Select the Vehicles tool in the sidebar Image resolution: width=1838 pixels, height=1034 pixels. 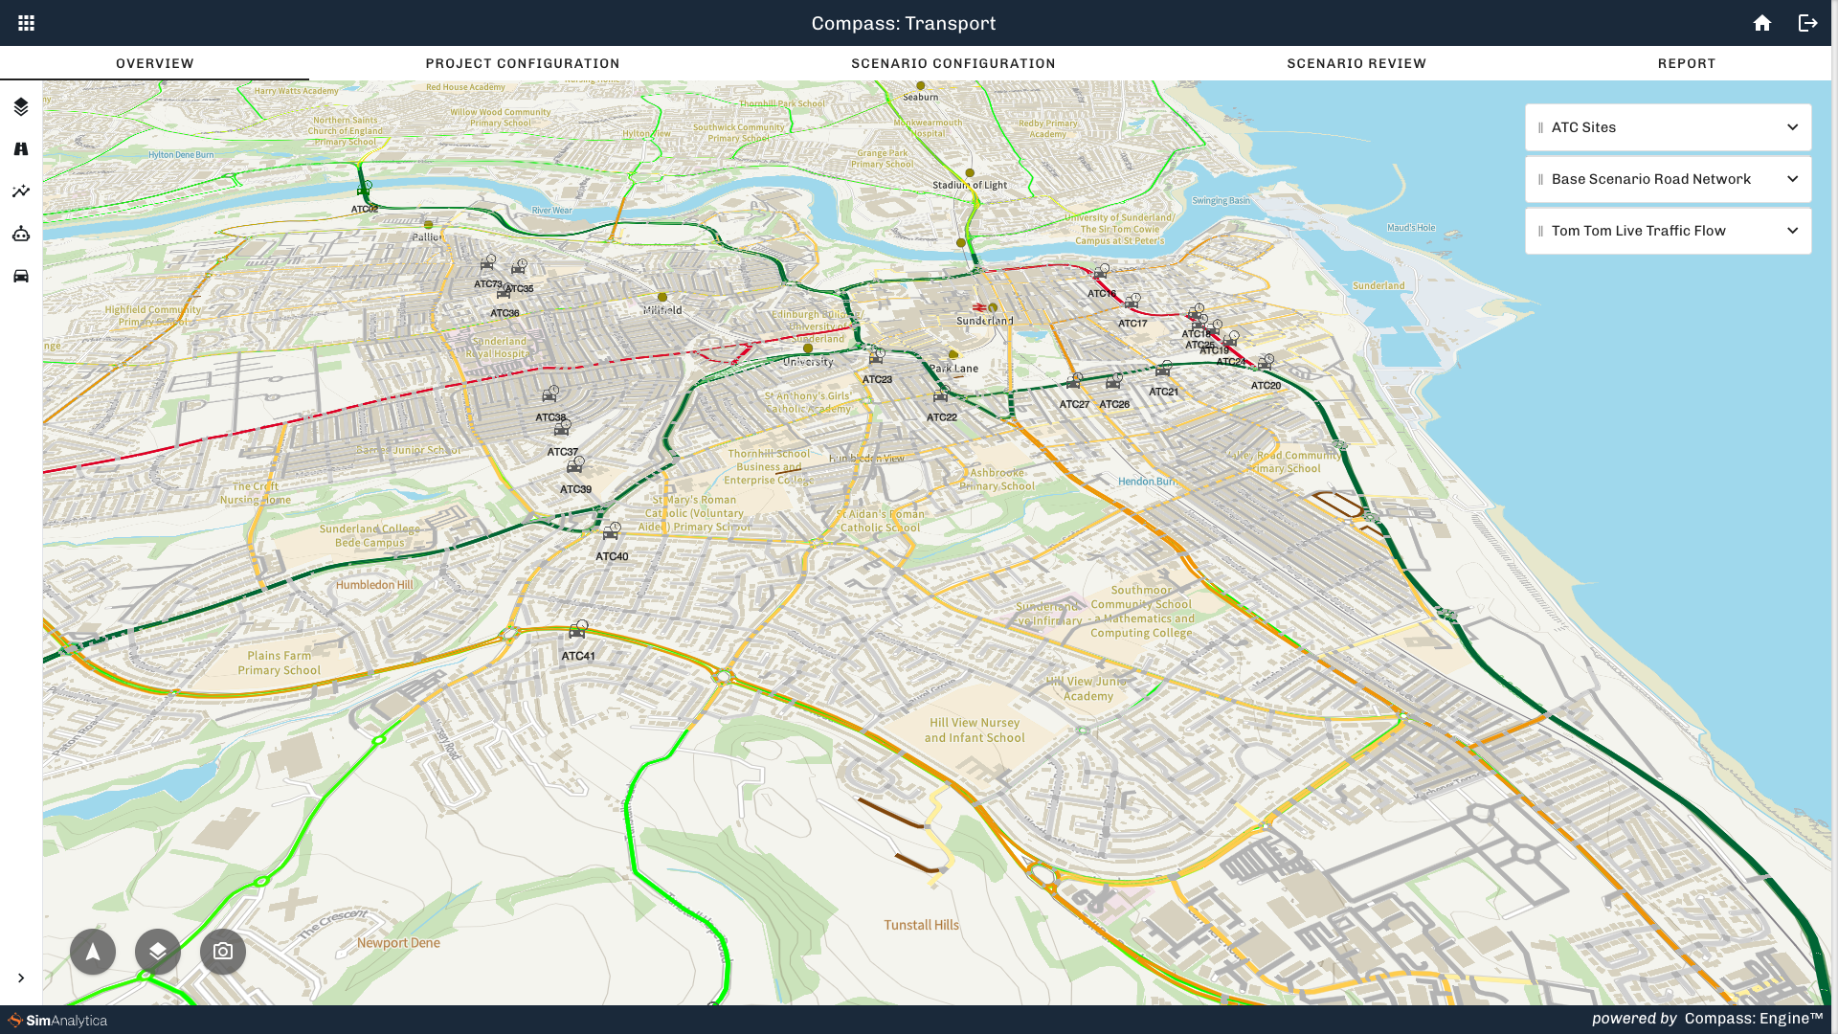(21, 275)
